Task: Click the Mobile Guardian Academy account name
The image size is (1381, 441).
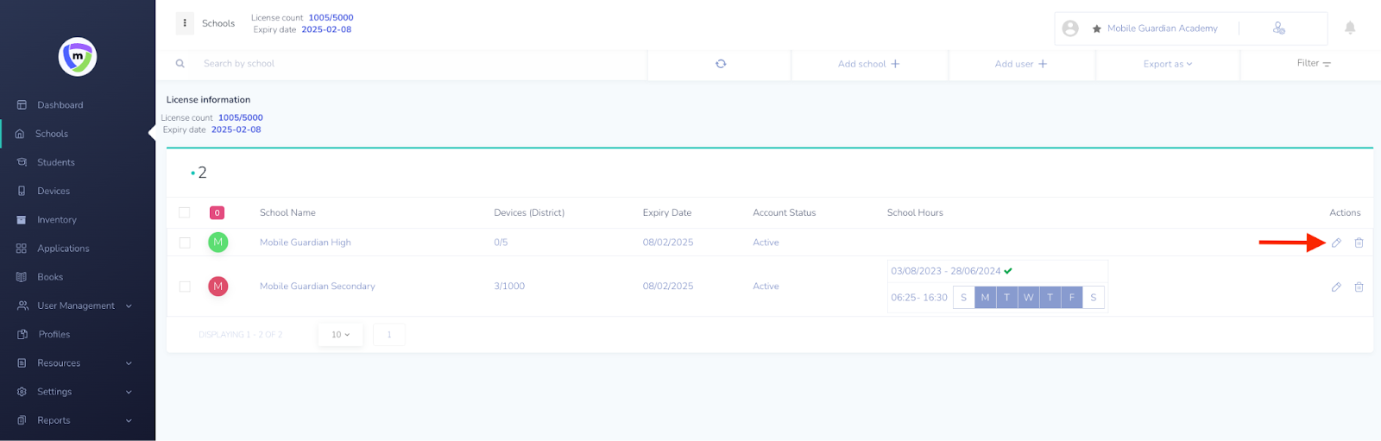Action: click(x=1162, y=28)
